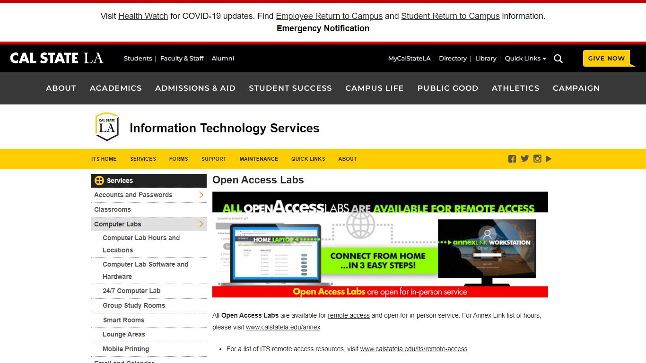The height and width of the screenshot is (363, 646).
Task: Open Employee Return to Campus link
Action: pos(329,16)
